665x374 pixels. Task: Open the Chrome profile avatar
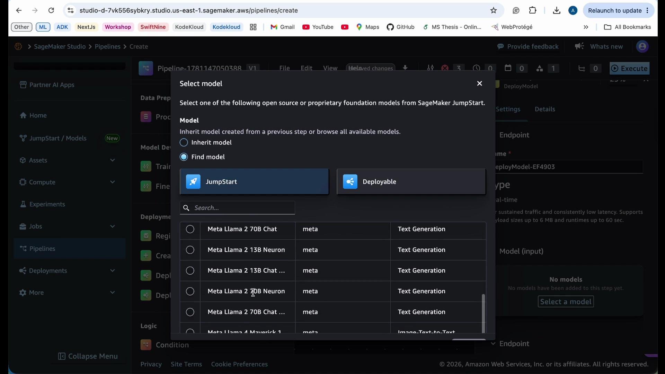click(x=573, y=11)
